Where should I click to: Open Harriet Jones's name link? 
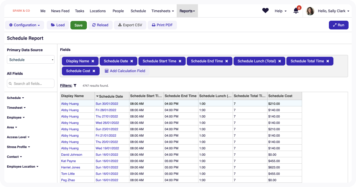coord(71,167)
